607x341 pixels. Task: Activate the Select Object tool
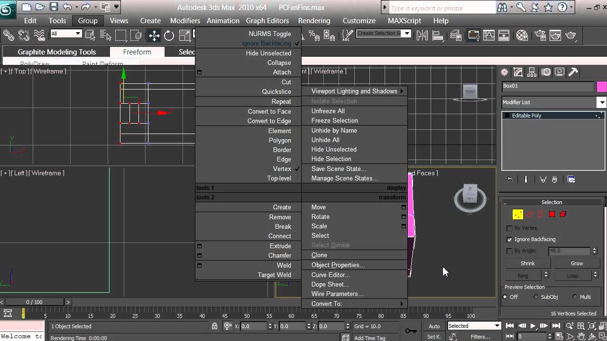[x=90, y=35]
